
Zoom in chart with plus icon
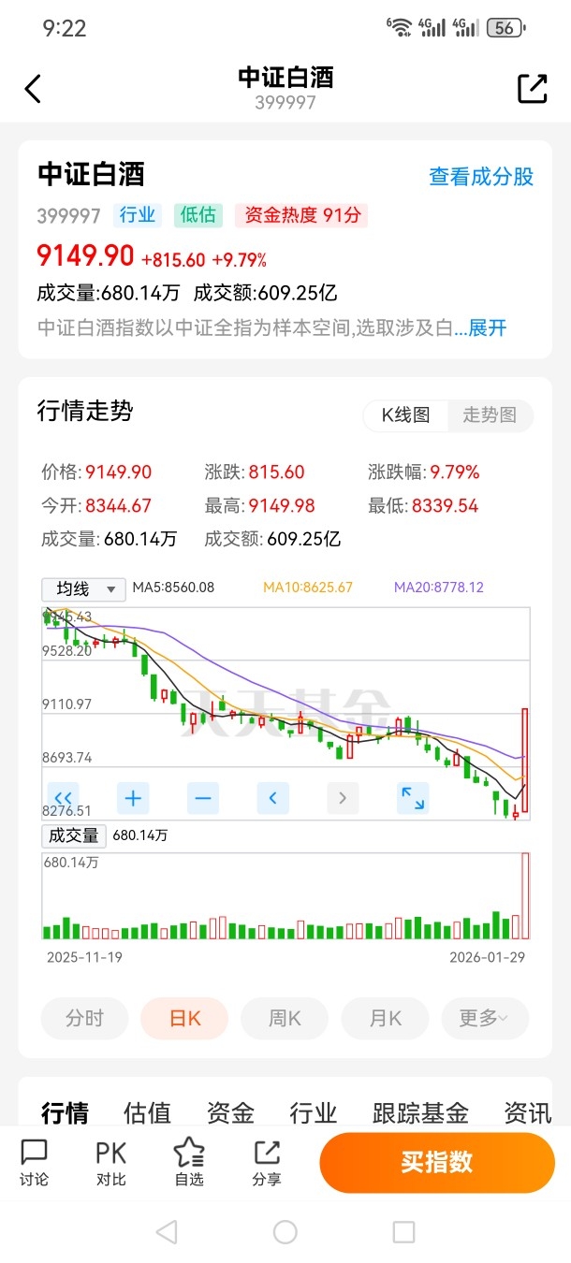point(133,798)
